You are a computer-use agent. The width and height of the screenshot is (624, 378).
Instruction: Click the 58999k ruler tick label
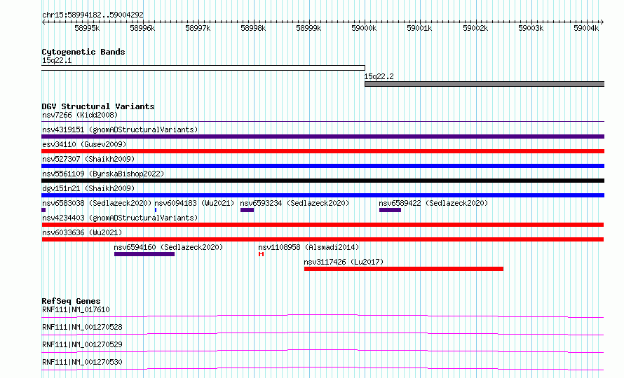(x=308, y=28)
